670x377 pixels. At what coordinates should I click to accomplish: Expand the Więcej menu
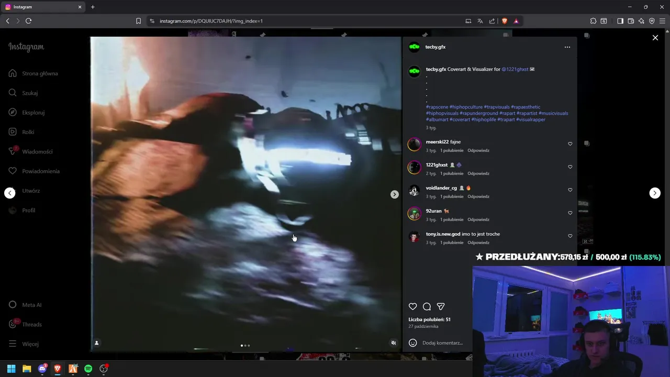coord(24,344)
